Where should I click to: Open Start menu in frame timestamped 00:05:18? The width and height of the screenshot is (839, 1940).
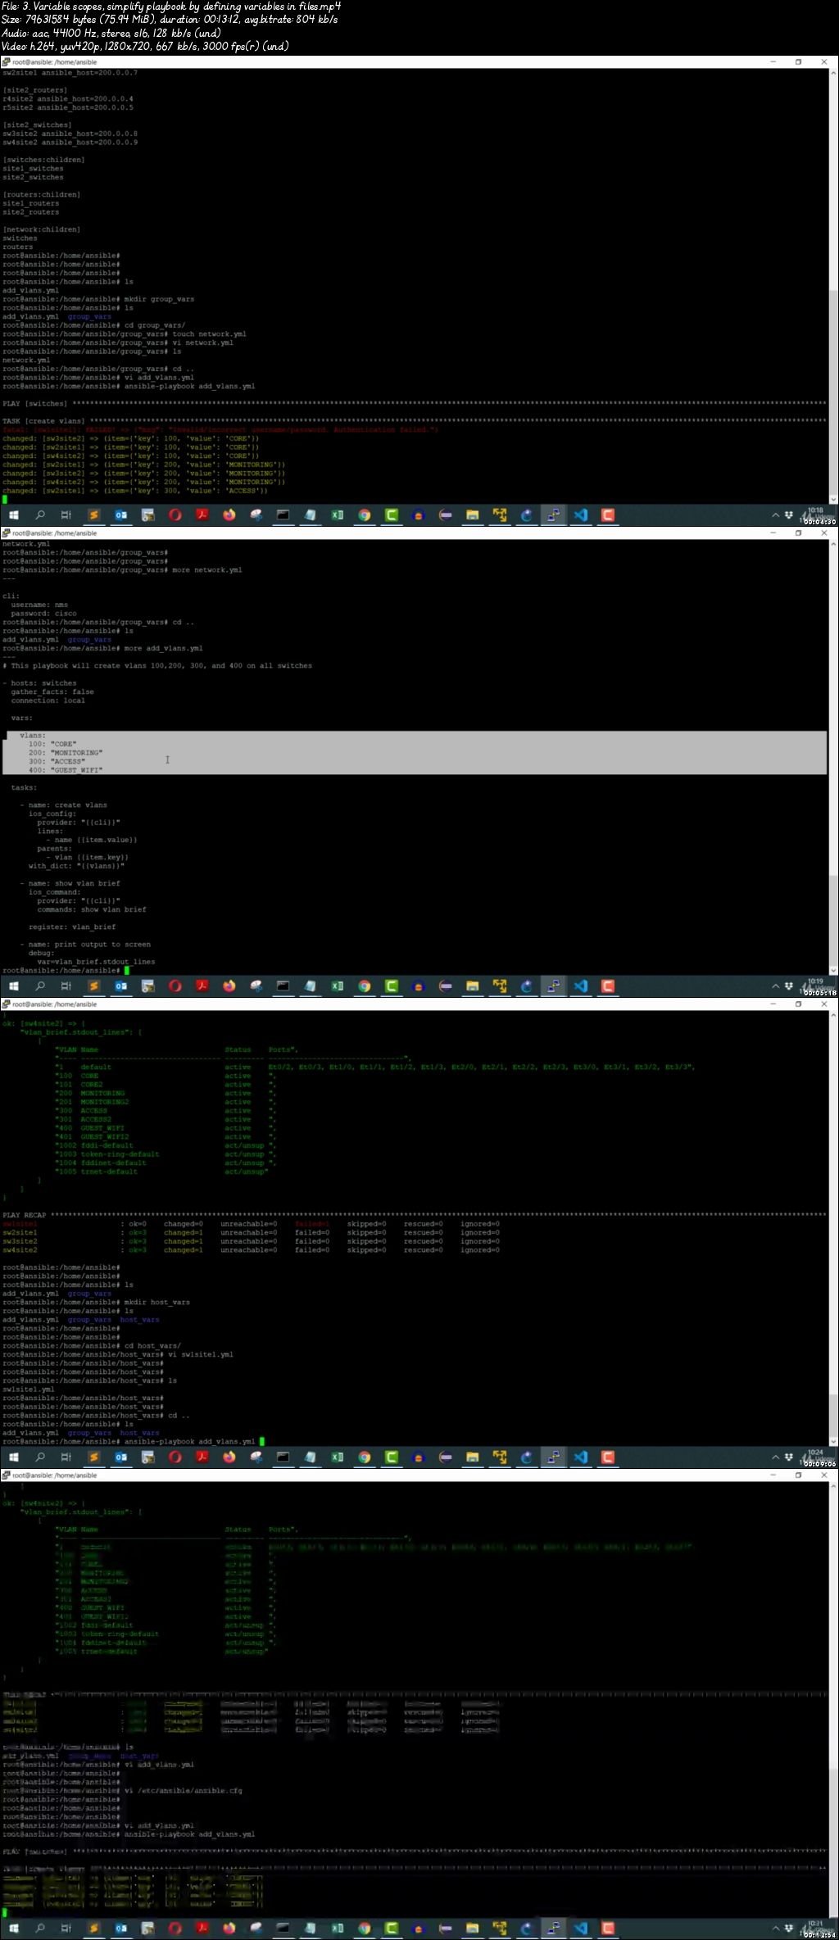click(x=13, y=986)
